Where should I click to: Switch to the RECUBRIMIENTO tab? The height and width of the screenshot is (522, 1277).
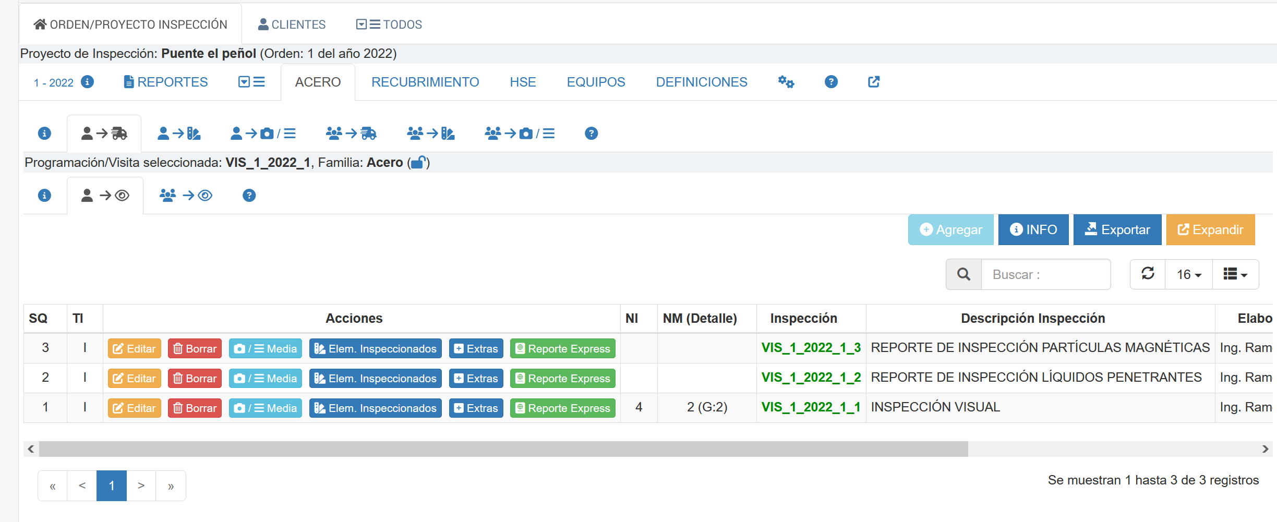tap(425, 82)
